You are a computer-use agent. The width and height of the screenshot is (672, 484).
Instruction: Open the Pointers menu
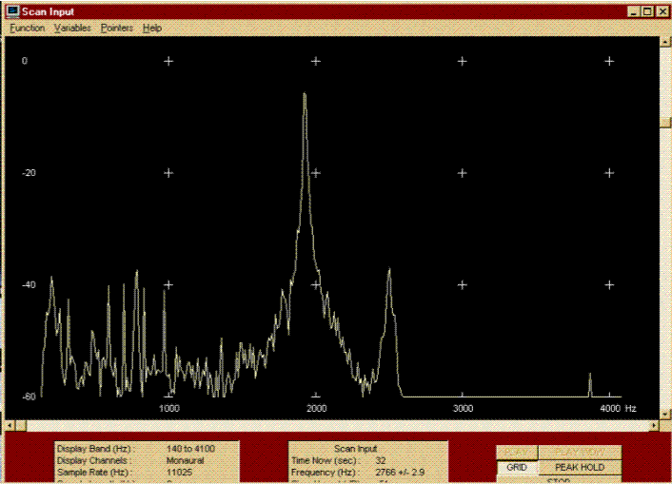pos(117,29)
